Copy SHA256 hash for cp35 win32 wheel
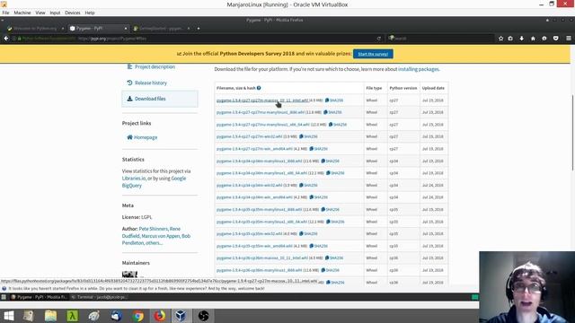 coord(308,233)
